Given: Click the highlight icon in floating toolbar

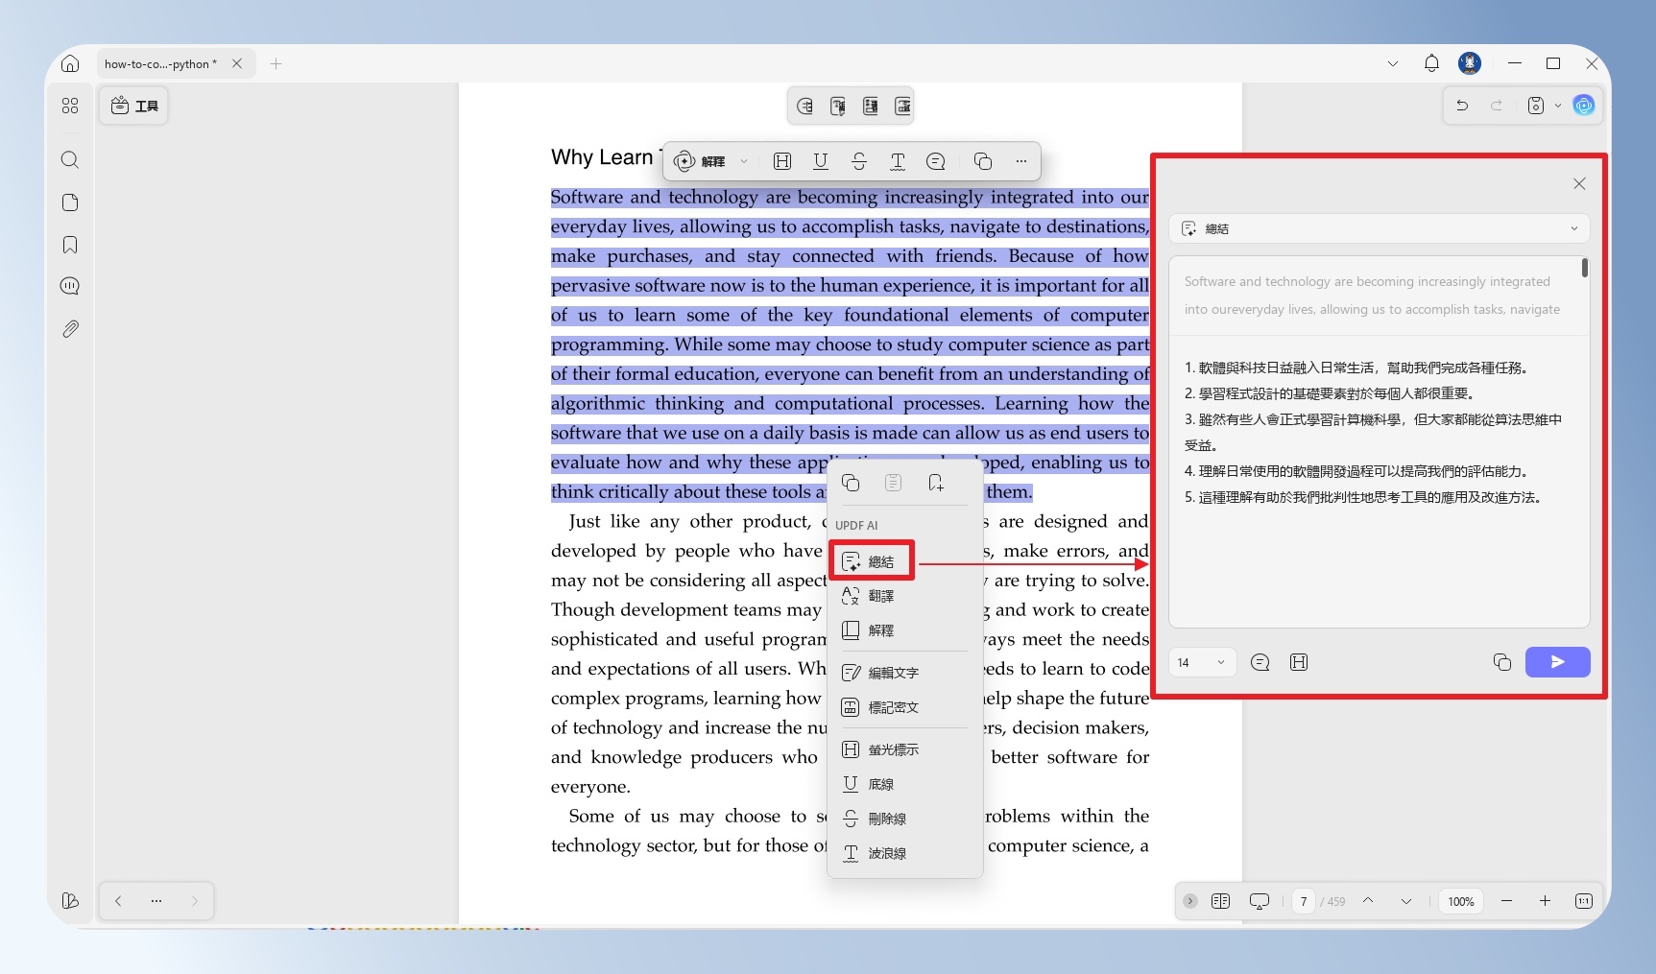Looking at the screenshot, I should [x=782, y=161].
